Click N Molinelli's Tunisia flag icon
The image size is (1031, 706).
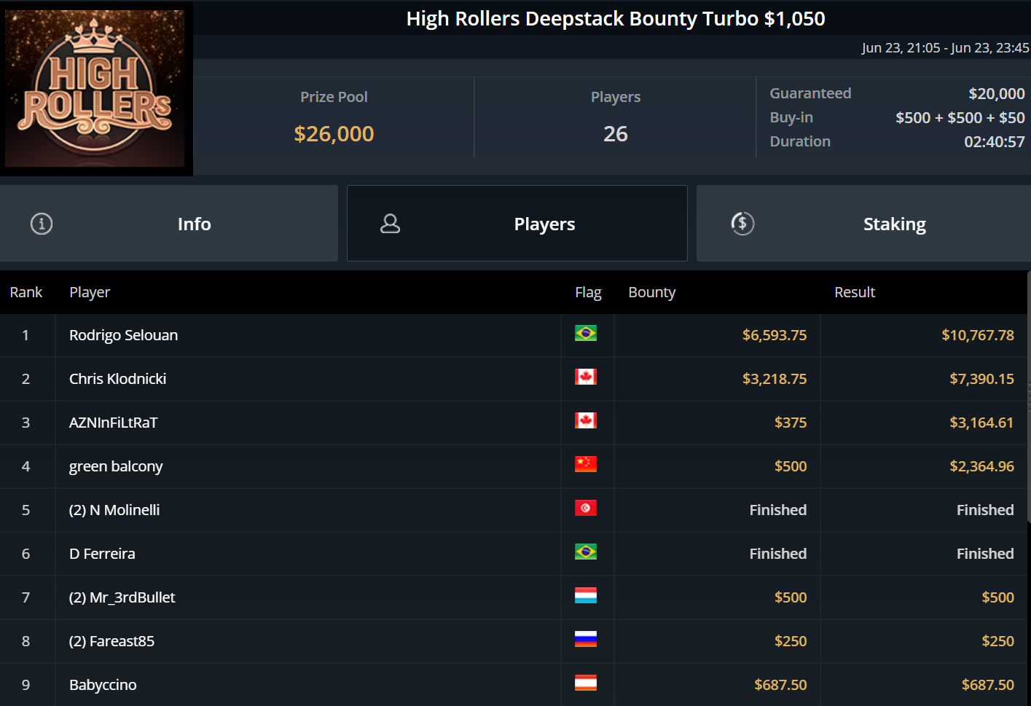click(x=585, y=509)
